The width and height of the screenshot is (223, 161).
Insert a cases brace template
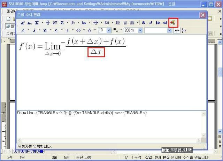118,23
